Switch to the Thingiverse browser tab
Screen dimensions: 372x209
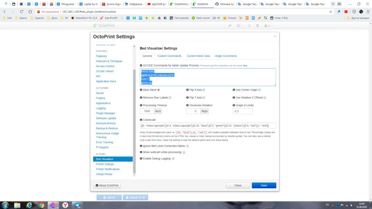pyautogui.click(x=66, y=4)
